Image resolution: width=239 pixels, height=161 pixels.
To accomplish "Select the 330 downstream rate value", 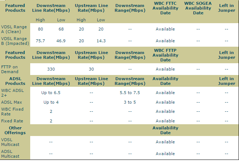I will tap(51, 69).
